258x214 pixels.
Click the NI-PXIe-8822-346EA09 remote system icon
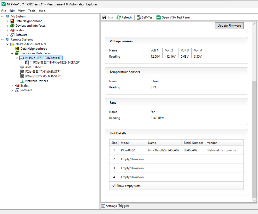[12, 44]
